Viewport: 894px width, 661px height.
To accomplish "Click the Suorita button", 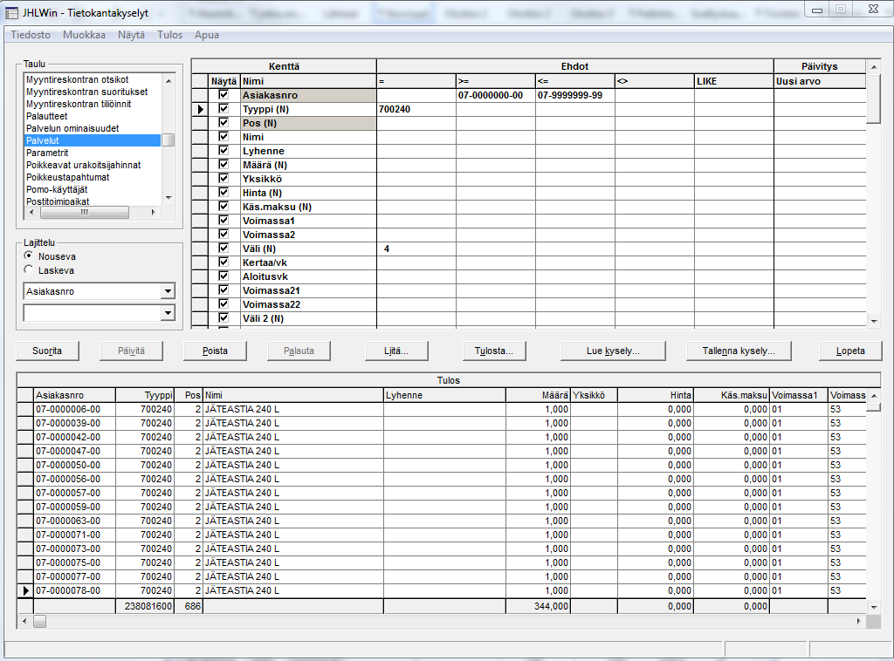I will click(x=47, y=351).
